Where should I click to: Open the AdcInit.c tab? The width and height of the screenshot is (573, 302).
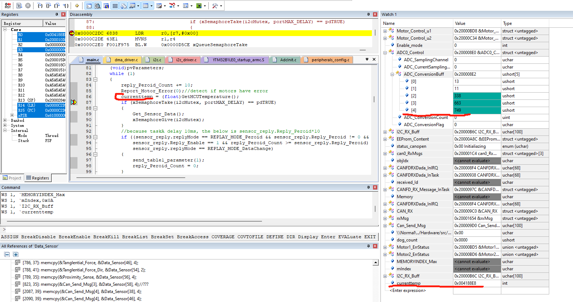coord(285,60)
